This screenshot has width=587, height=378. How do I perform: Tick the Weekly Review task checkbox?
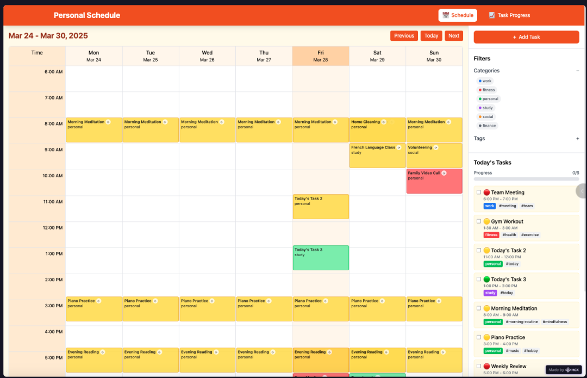click(479, 366)
